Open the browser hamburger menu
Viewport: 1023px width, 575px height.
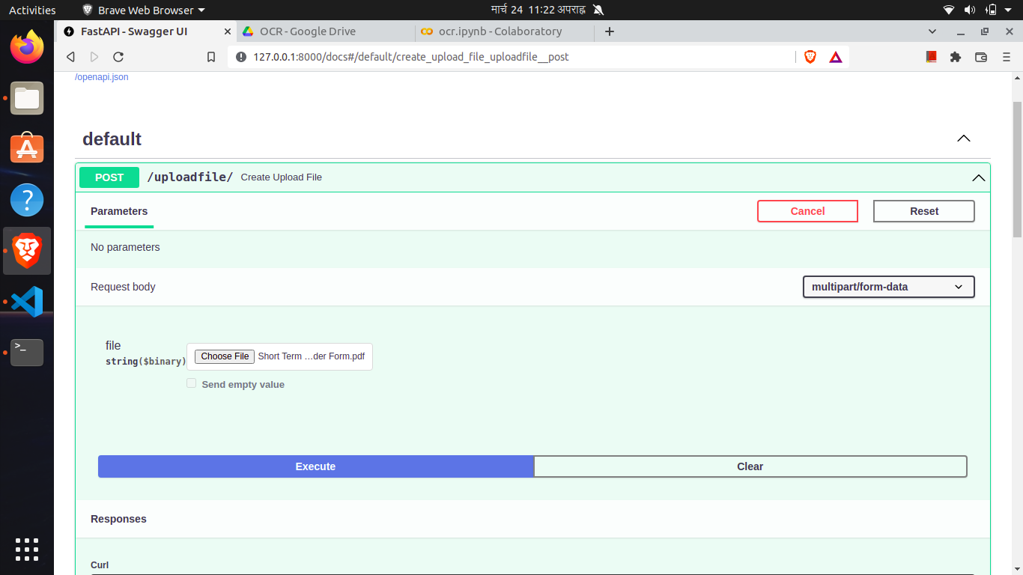(x=1007, y=57)
